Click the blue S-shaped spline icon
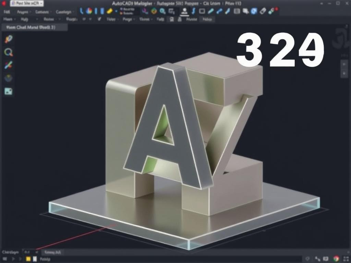 (x=194, y=11)
